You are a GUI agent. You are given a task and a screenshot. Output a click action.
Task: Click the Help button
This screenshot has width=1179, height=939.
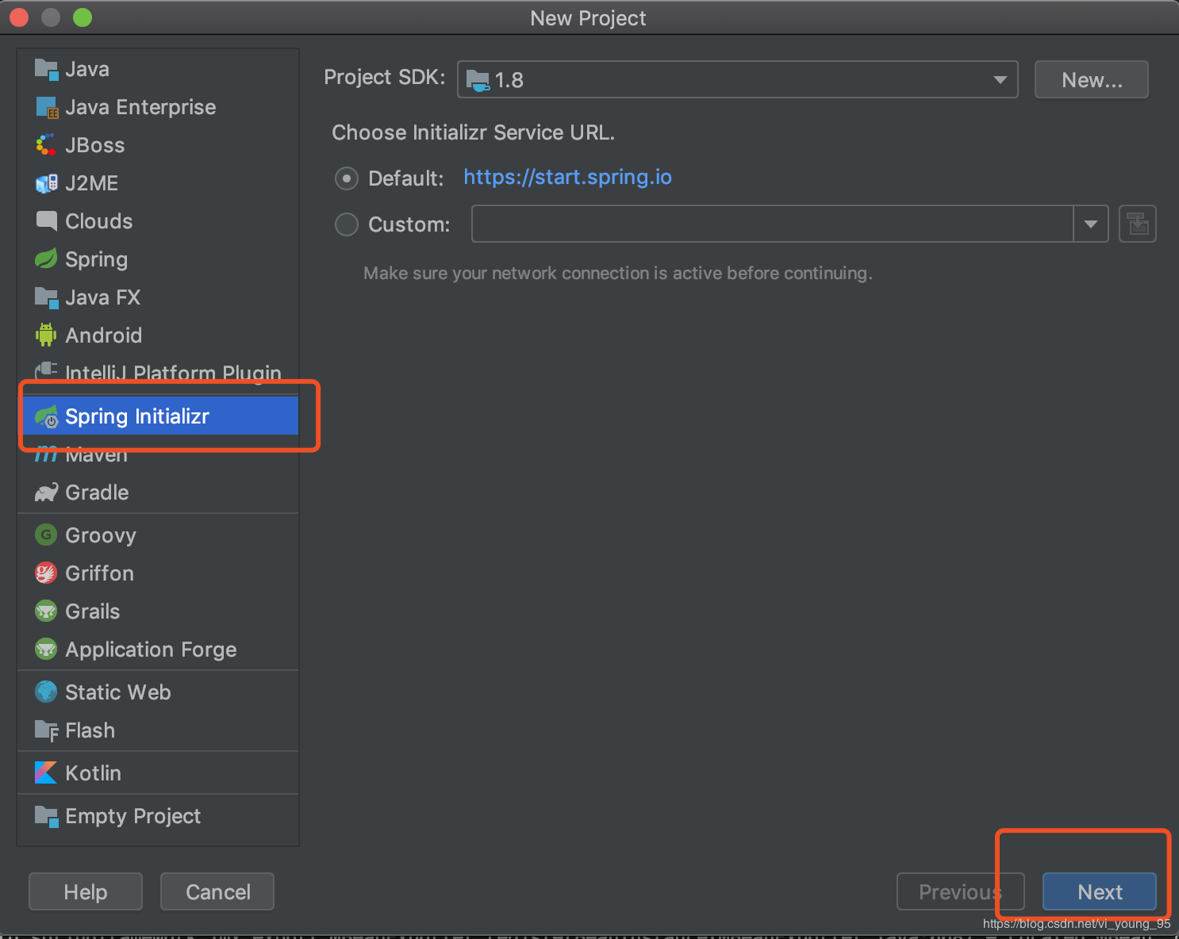(x=86, y=892)
